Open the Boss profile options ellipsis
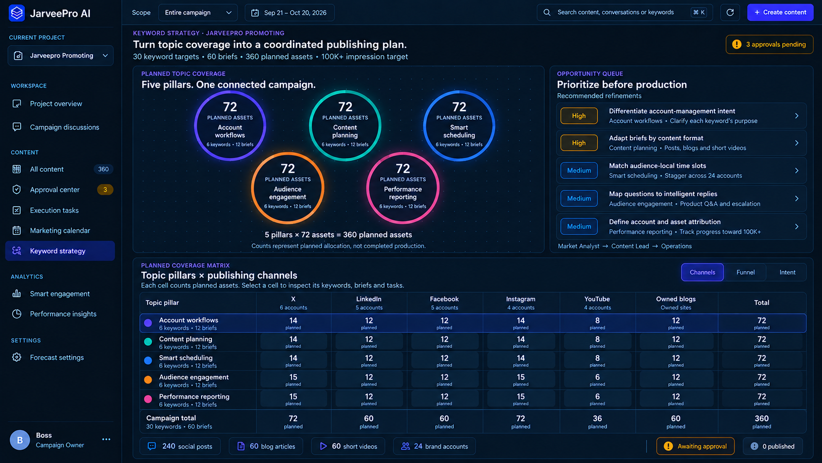The width and height of the screenshot is (822, 463). (x=106, y=439)
